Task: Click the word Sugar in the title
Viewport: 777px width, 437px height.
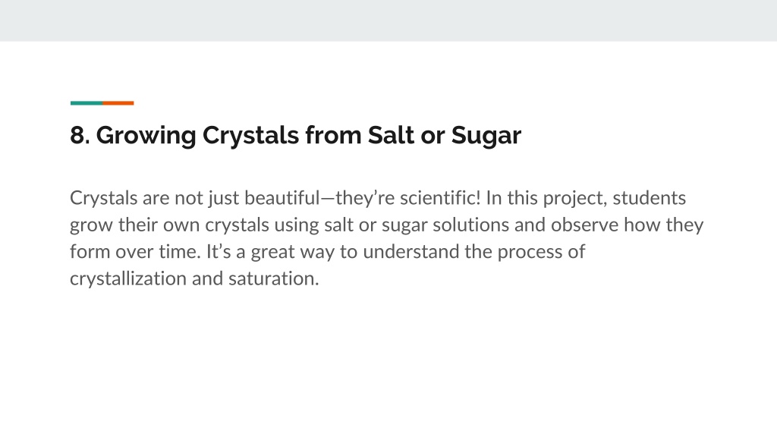Action: 486,137
